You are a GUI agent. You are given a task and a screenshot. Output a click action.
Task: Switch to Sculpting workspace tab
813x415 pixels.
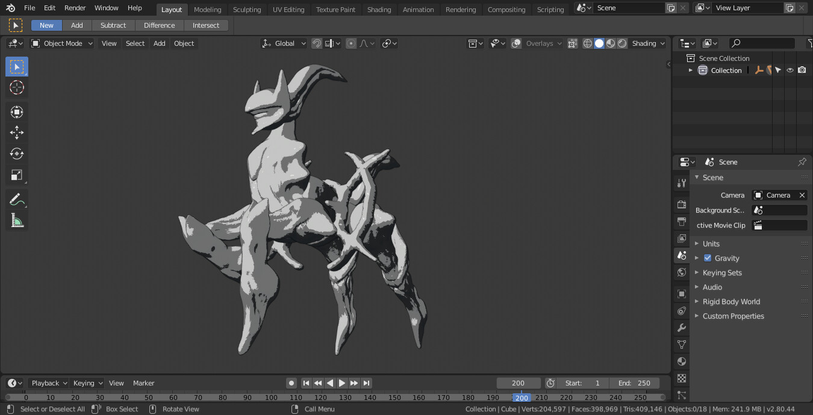tap(247, 10)
